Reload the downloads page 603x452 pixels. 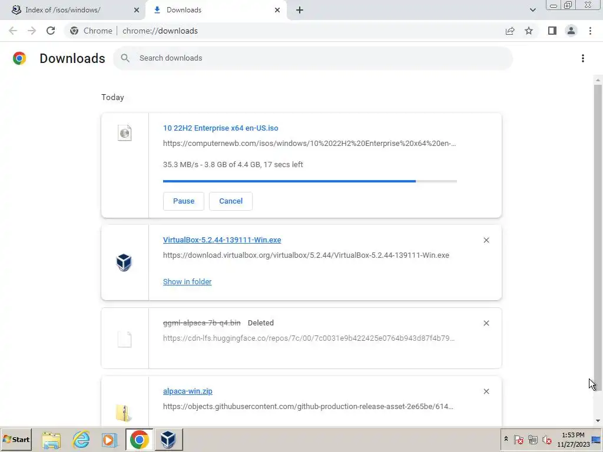(51, 31)
